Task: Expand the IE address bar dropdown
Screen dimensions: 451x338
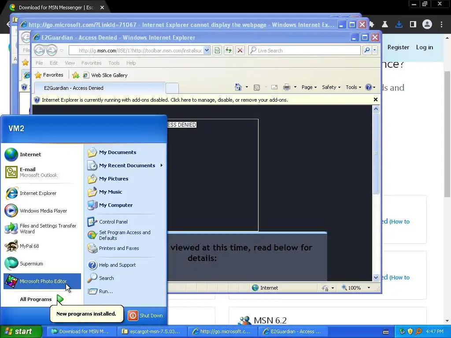Action: (x=207, y=51)
